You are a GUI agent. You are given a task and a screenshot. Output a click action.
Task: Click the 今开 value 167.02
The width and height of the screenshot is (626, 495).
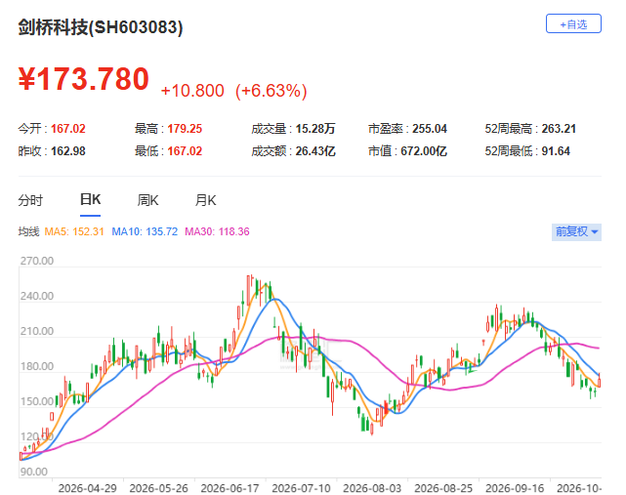coord(68,129)
